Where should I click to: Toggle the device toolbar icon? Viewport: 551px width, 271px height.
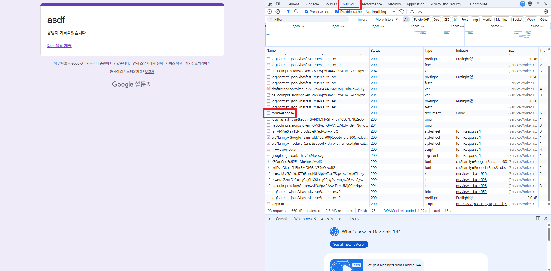[x=278, y=4]
